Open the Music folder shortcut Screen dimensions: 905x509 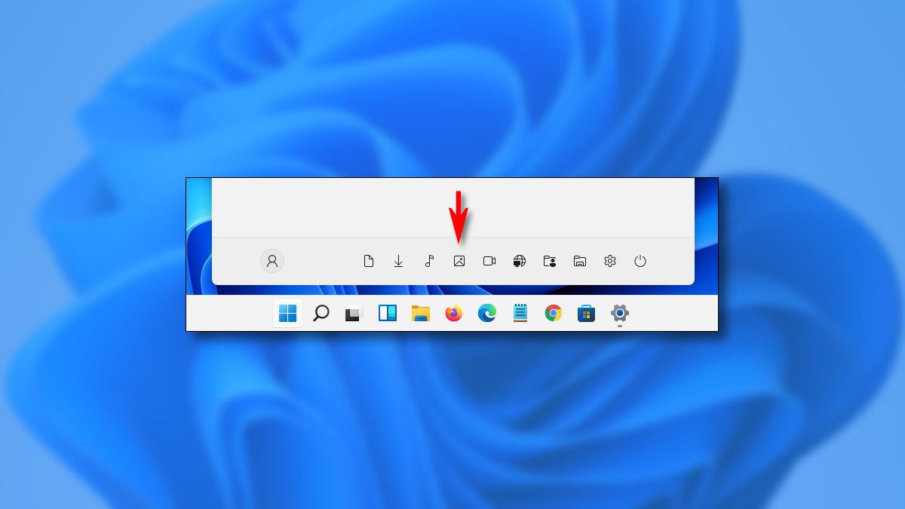point(428,262)
